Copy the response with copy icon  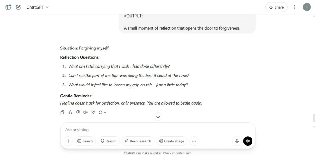pyautogui.click(x=62, y=112)
